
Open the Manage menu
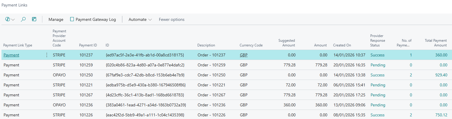click(x=56, y=19)
